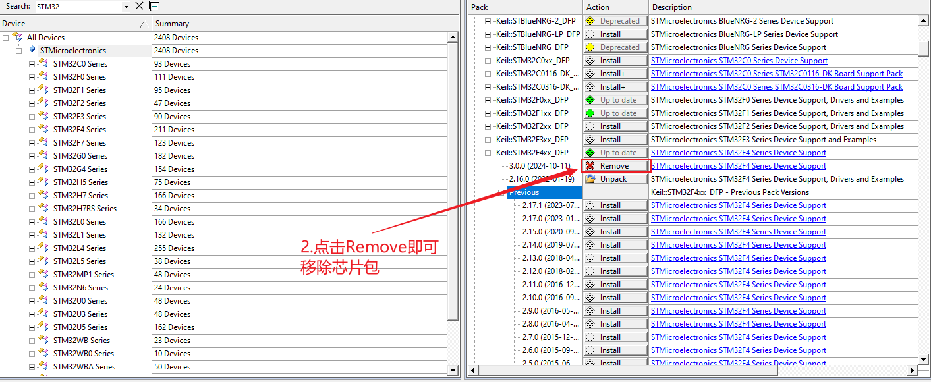Collapse the All Devices tree node
Image resolution: width=931 pixels, height=382 pixels.
pos(6,38)
